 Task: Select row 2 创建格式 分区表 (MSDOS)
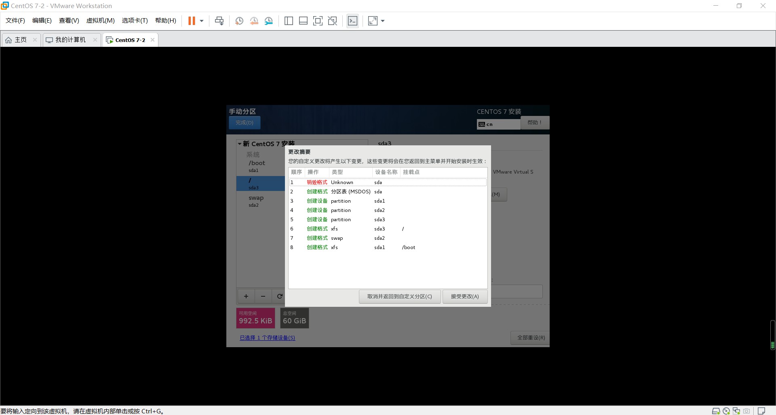tap(388, 192)
